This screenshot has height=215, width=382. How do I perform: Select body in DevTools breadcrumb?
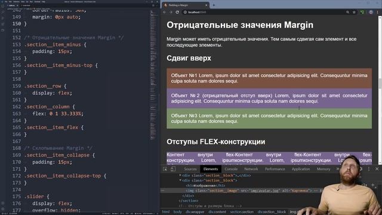[x=177, y=212]
